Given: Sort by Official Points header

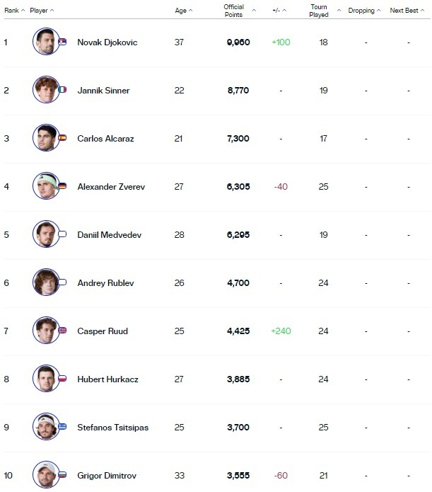Looking at the screenshot, I should click(233, 11).
